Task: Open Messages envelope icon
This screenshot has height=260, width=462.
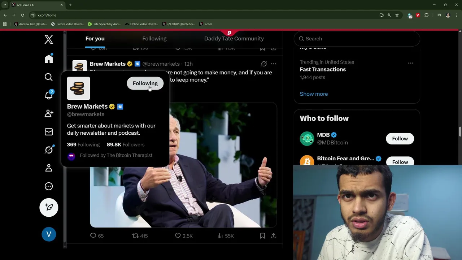Action: click(x=49, y=132)
